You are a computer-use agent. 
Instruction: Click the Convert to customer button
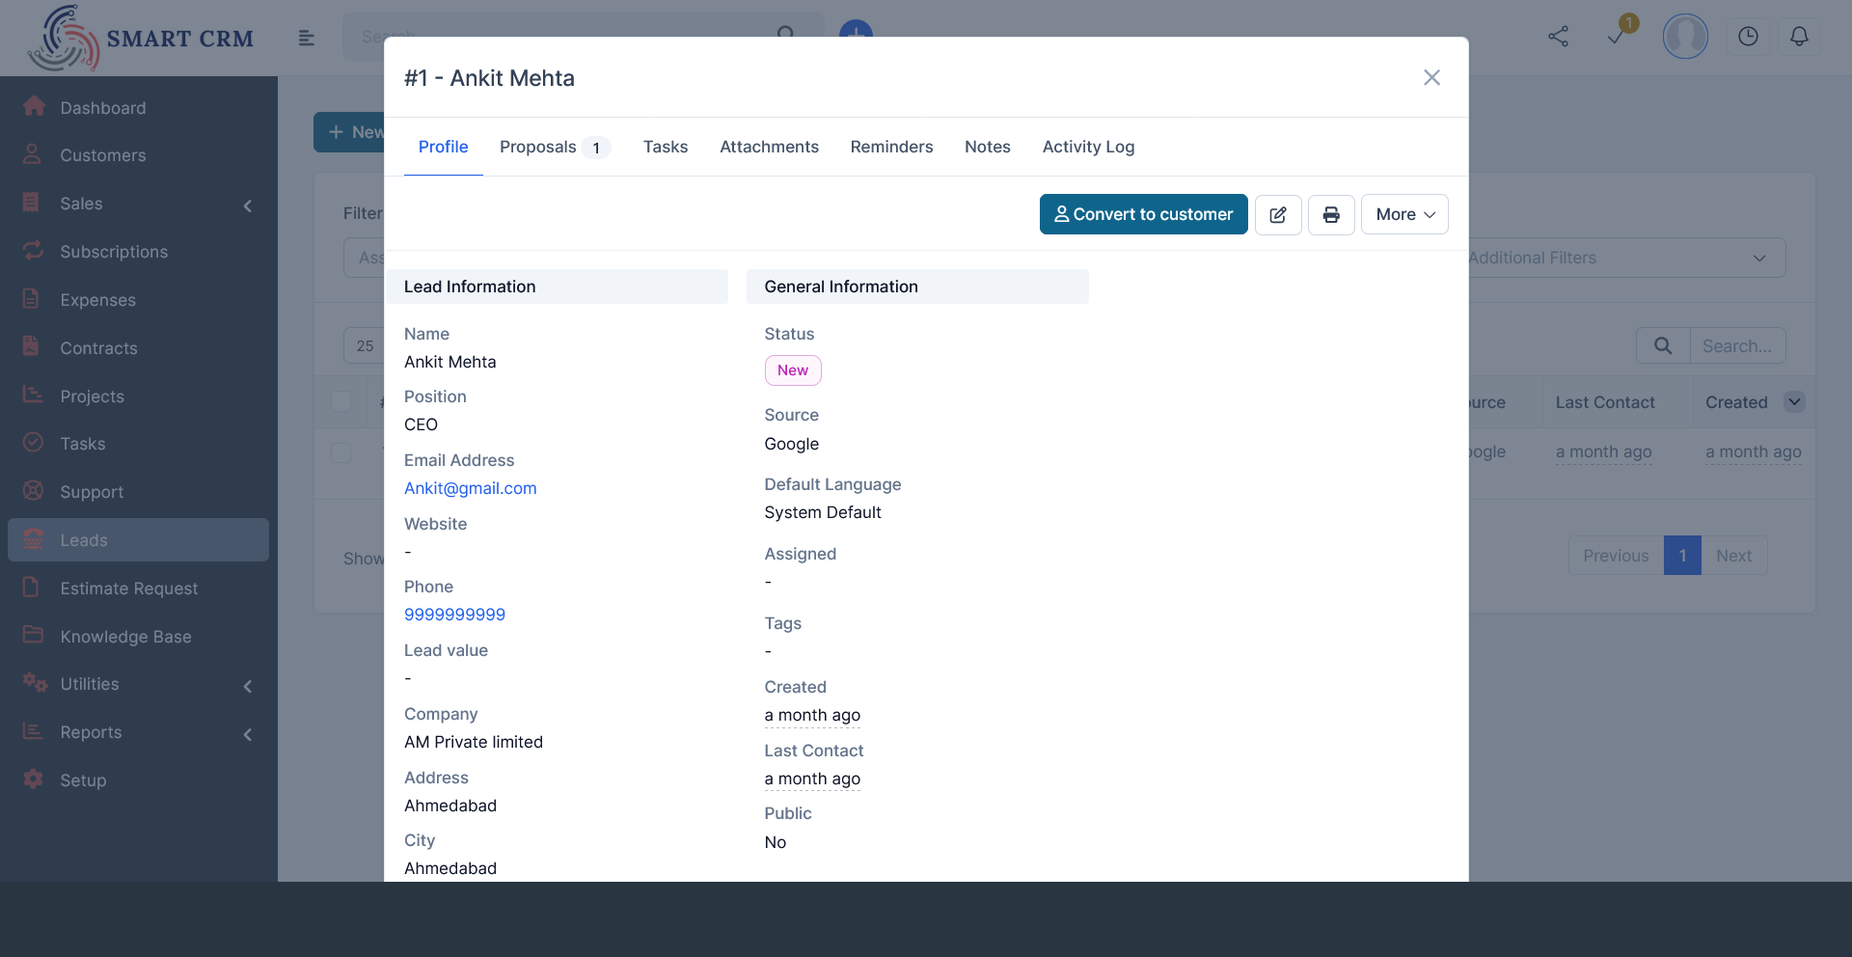click(1142, 214)
